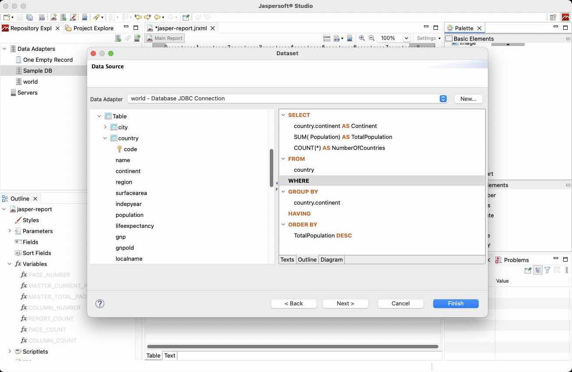The image size is (572, 372).
Task: Click the Jaspersoft perspective icon at top right
Action: click(x=565, y=17)
